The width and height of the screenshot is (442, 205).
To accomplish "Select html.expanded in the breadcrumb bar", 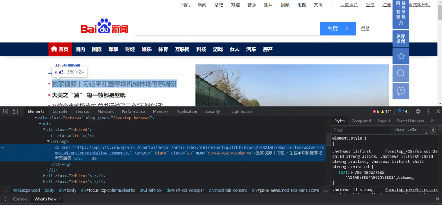I will tap(26, 190).
